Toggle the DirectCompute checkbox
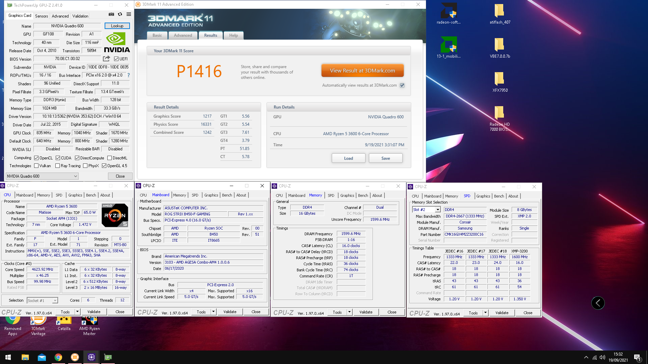 point(77,158)
